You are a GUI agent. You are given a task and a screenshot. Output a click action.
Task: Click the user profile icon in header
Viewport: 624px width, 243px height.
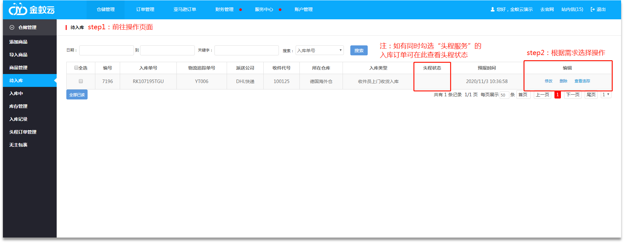pos(492,9)
